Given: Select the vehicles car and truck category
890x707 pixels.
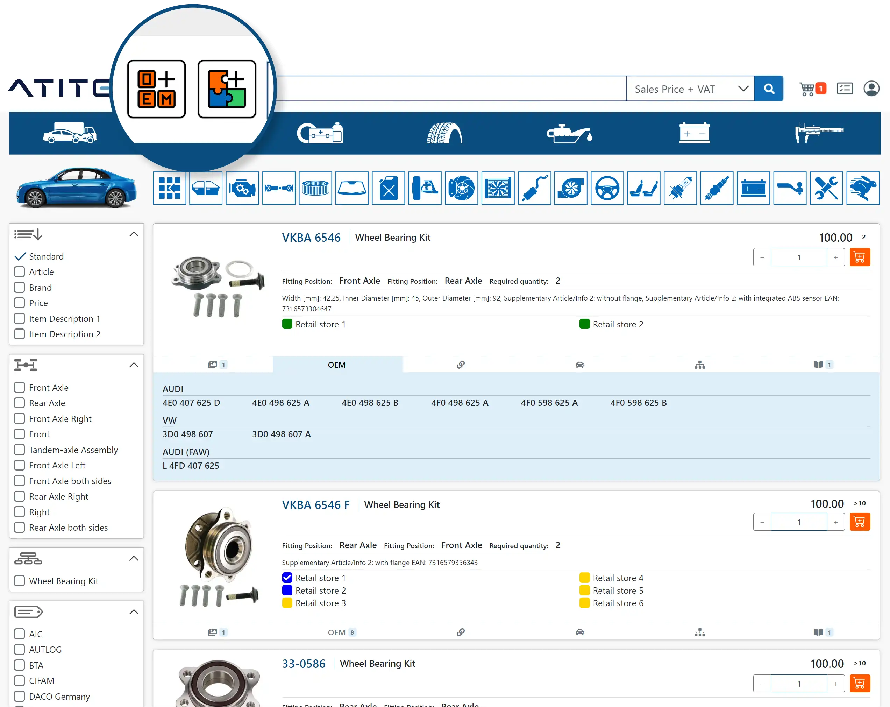Looking at the screenshot, I should click(70, 133).
